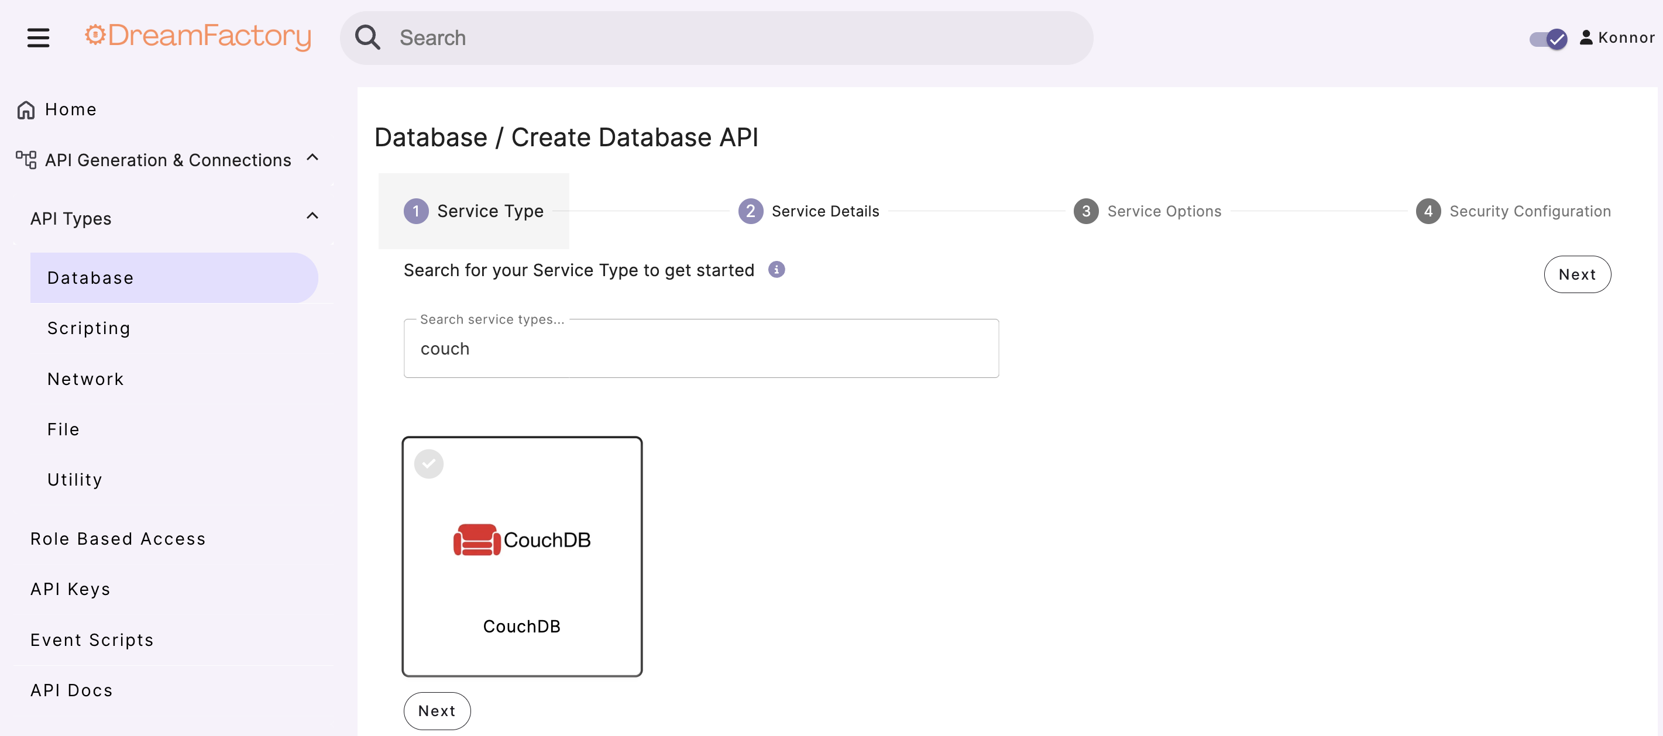Click the top-right Next button

[x=1576, y=274]
